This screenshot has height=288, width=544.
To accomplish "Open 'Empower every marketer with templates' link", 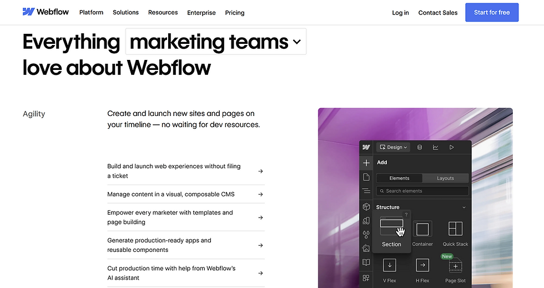I will point(185,217).
